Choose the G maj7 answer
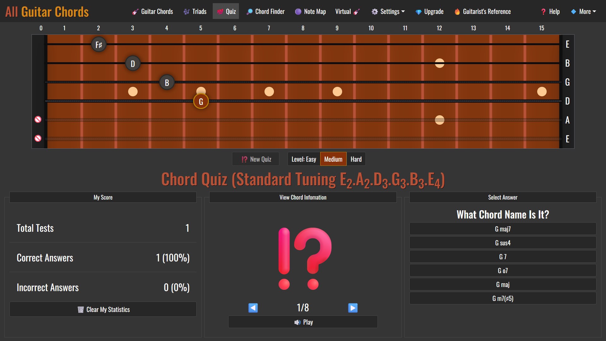Viewport: 606px width, 341px height. (x=502, y=229)
